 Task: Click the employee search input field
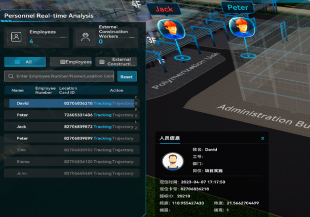(65, 76)
